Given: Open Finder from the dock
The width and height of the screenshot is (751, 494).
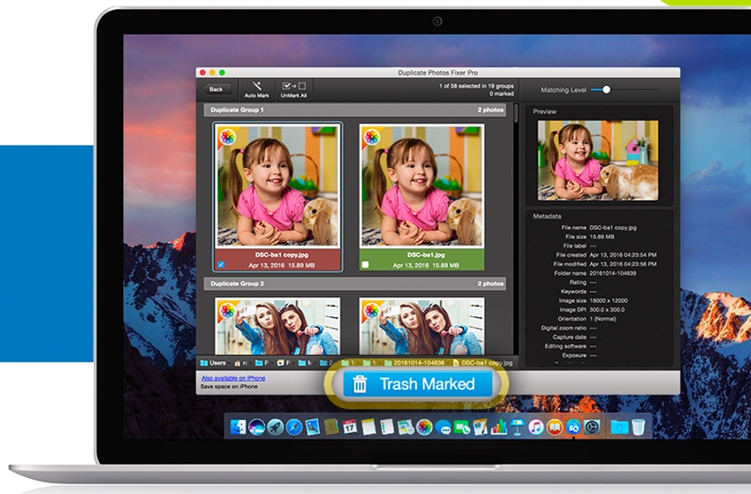Looking at the screenshot, I should pos(239,428).
